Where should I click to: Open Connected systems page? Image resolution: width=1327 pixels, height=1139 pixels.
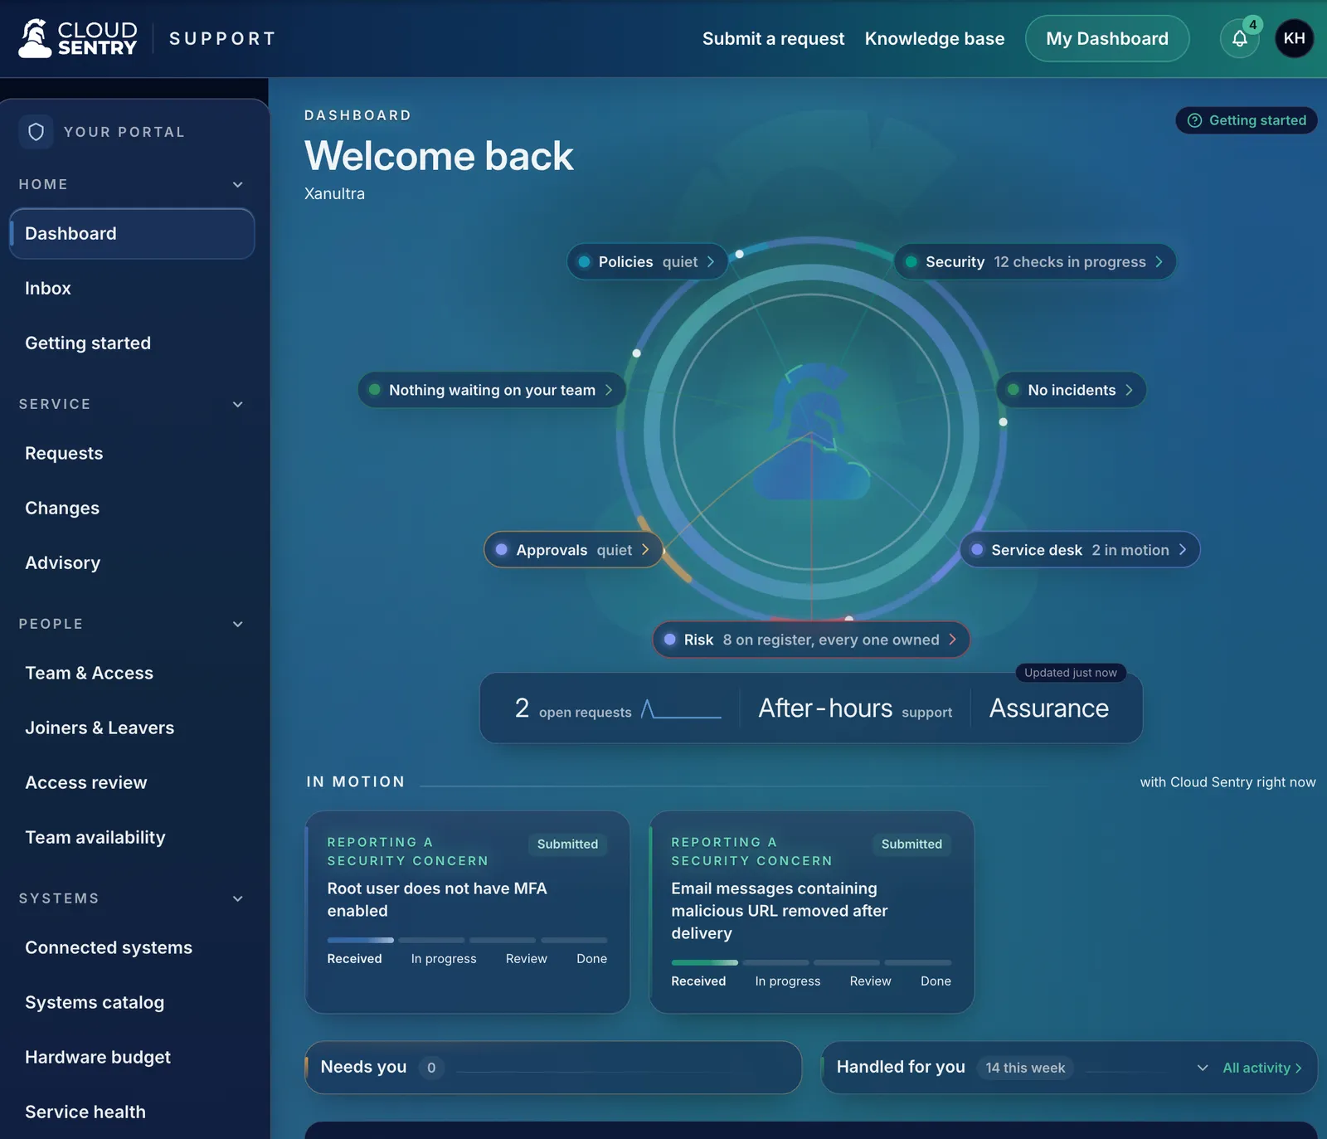pos(132,948)
